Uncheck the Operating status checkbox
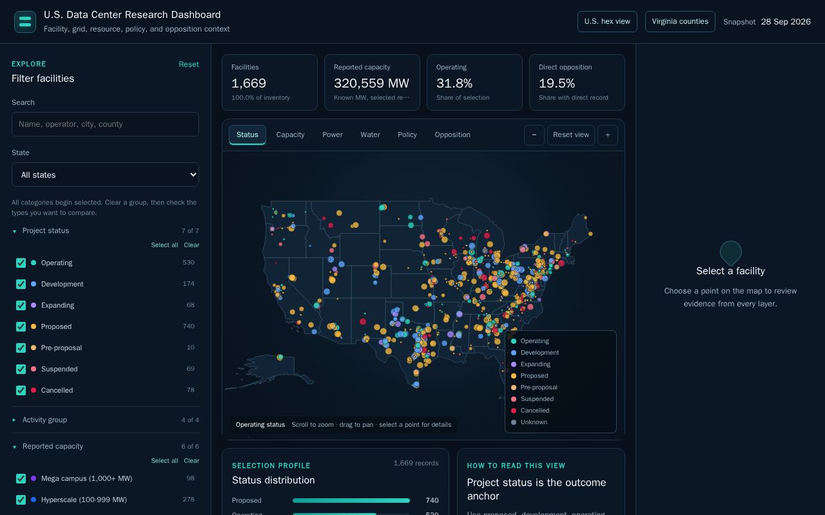Viewport: 825px width, 515px height. click(21, 263)
